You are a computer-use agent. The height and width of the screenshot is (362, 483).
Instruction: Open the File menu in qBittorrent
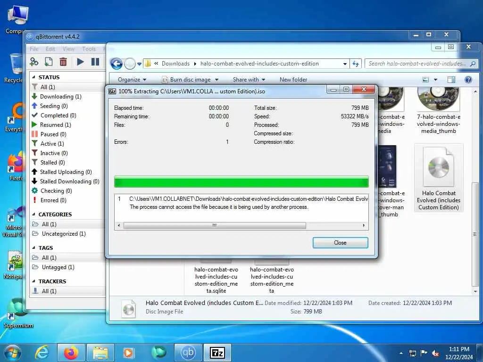pos(34,49)
